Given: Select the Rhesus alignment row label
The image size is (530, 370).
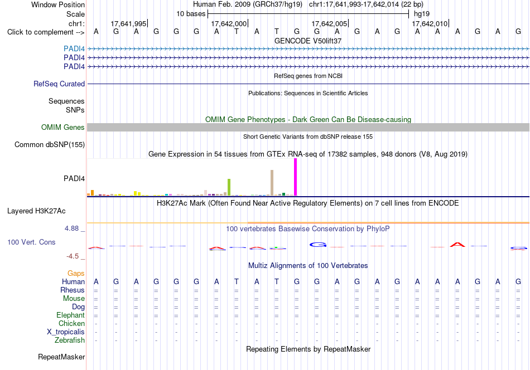Looking at the screenshot, I should 73,290.
